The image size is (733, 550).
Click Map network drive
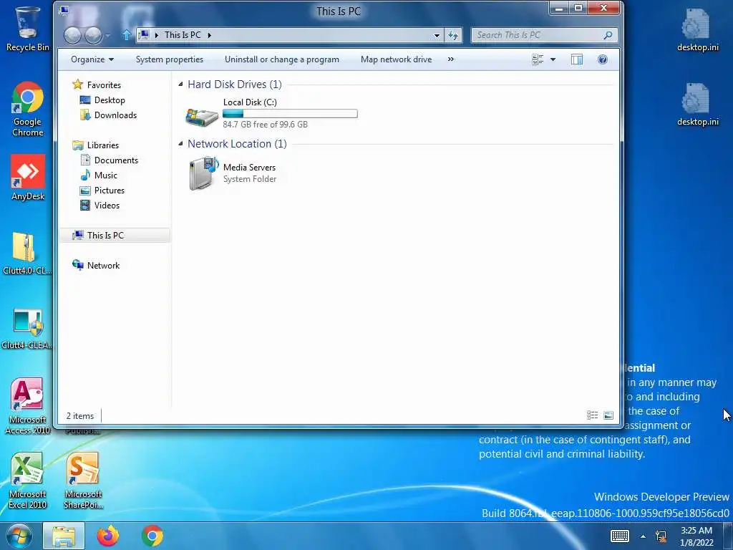[396, 59]
